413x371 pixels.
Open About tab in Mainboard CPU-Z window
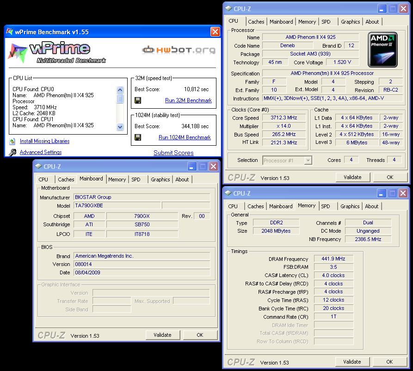pos(182,179)
